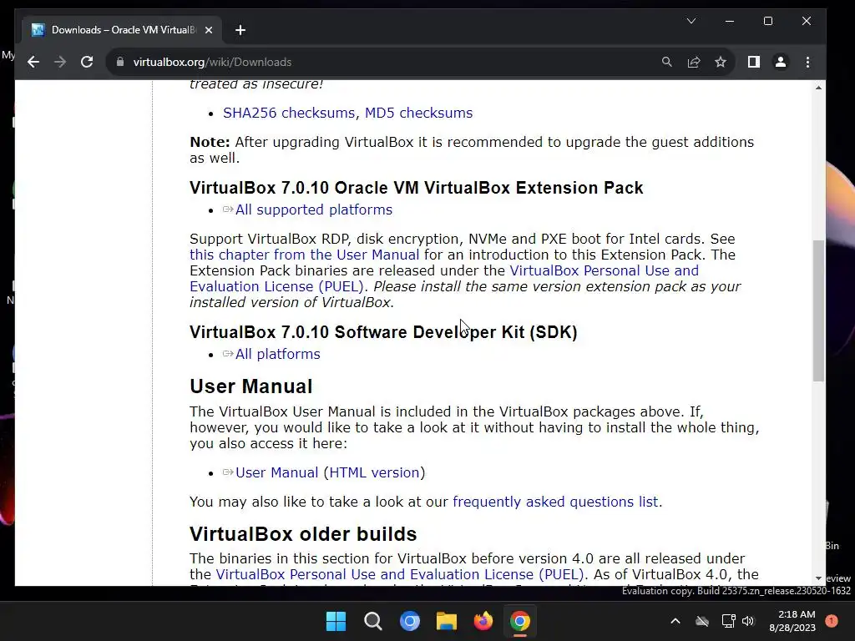This screenshot has height=641, width=855.
Task: Share this page using the share icon
Action: (x=694, y=62)
